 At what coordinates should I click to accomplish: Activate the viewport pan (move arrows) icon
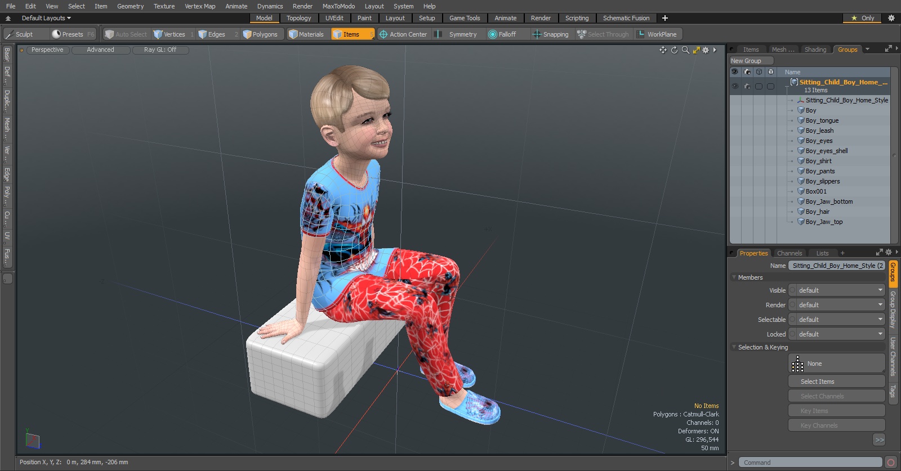pos(663,50)
